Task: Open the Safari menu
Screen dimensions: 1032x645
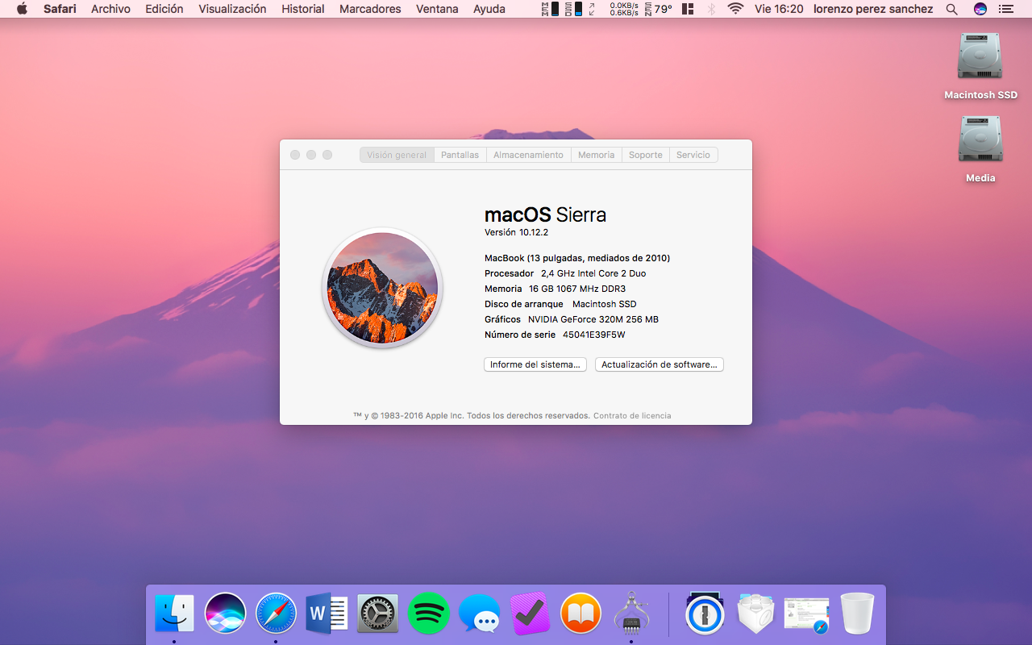Action: pos(60,9)
